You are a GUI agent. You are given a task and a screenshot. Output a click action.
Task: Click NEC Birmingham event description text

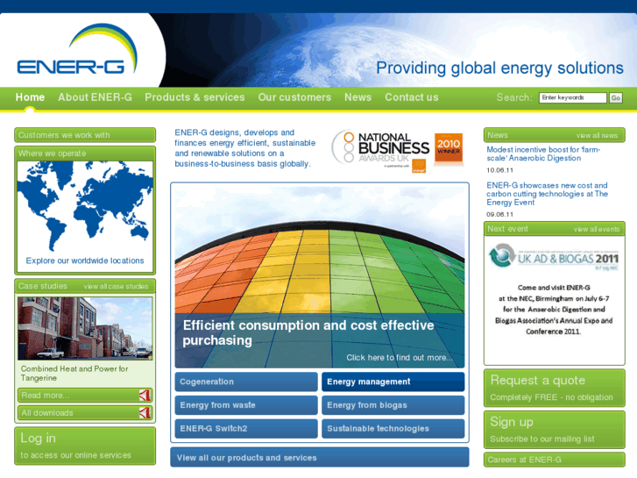coord(554,310)
